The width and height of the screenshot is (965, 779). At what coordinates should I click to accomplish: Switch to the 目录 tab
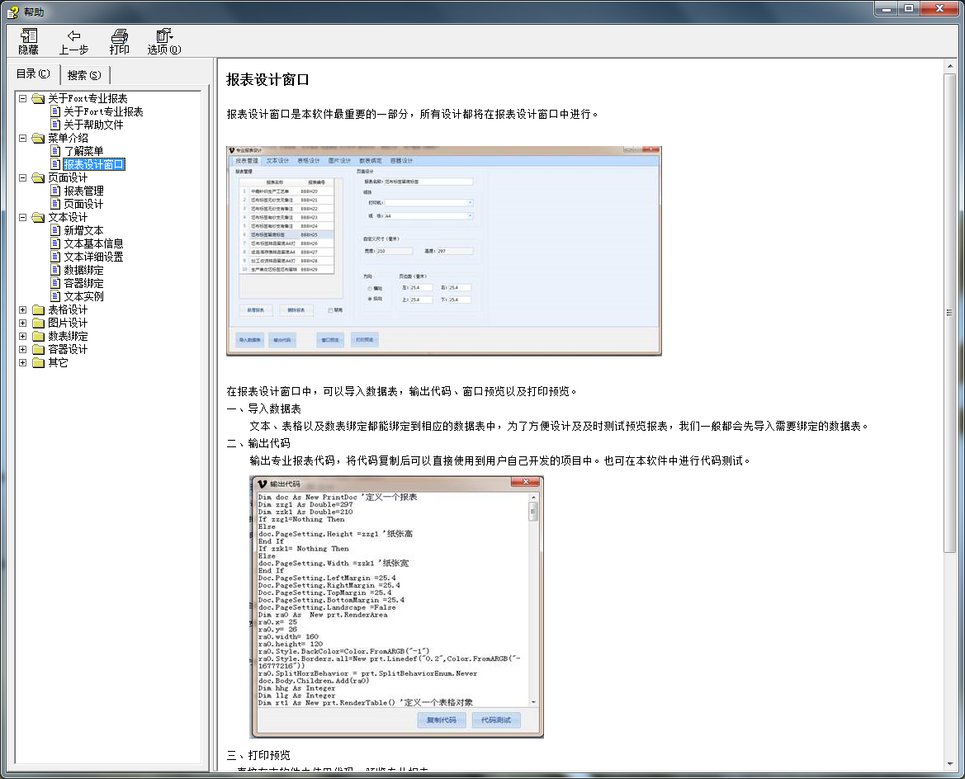pyautogui.click(x=33, y=74)
